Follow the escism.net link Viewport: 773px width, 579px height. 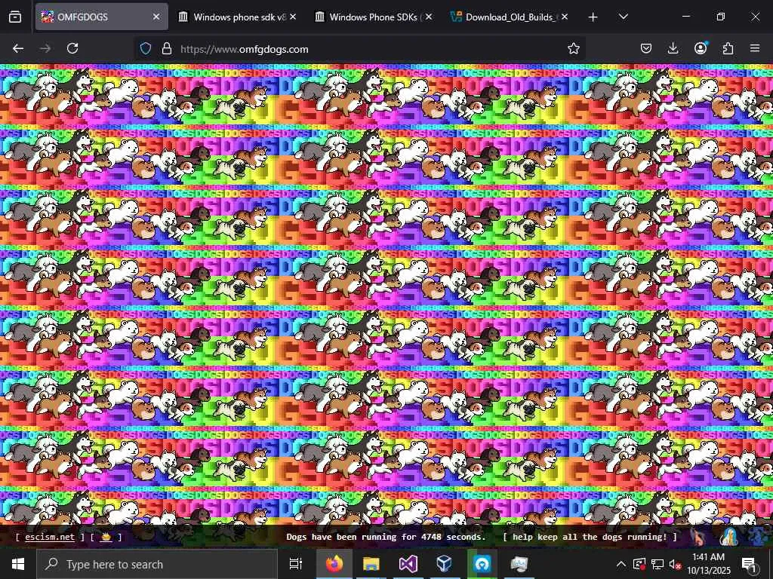click(x=50, y=537)
